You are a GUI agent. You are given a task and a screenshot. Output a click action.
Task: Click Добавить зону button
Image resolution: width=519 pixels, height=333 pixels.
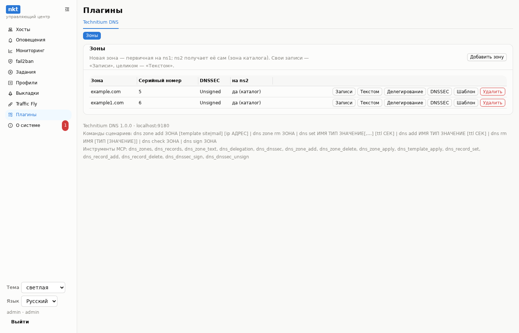[x=487, y=57]
